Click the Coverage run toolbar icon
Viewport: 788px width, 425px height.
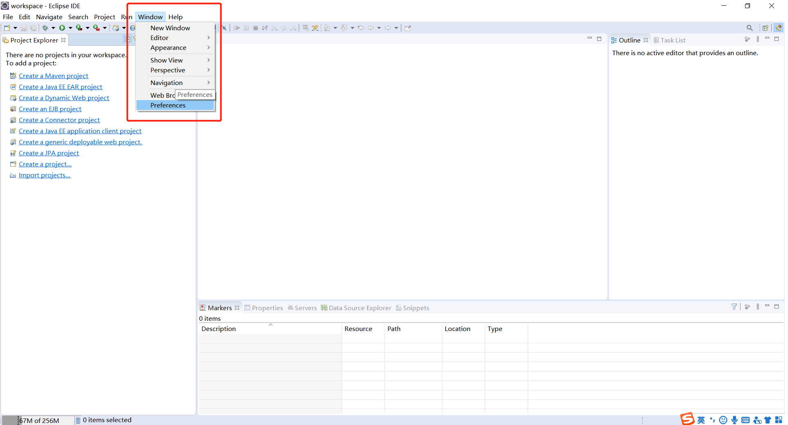coord(79,28)
